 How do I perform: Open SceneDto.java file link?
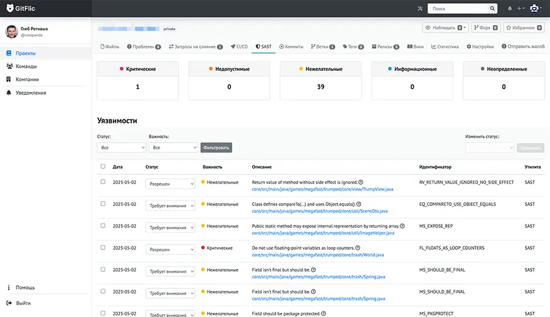[x=320, y=211]
